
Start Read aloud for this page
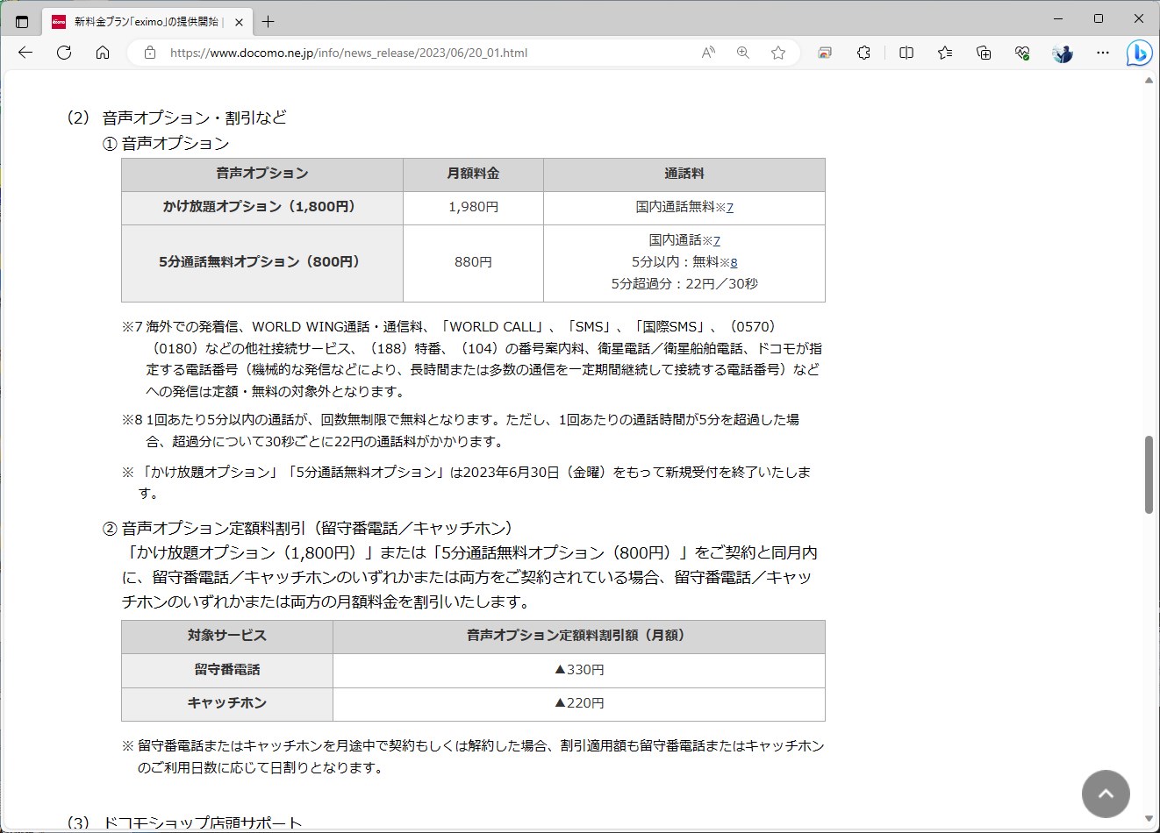[x=707, y=53]
